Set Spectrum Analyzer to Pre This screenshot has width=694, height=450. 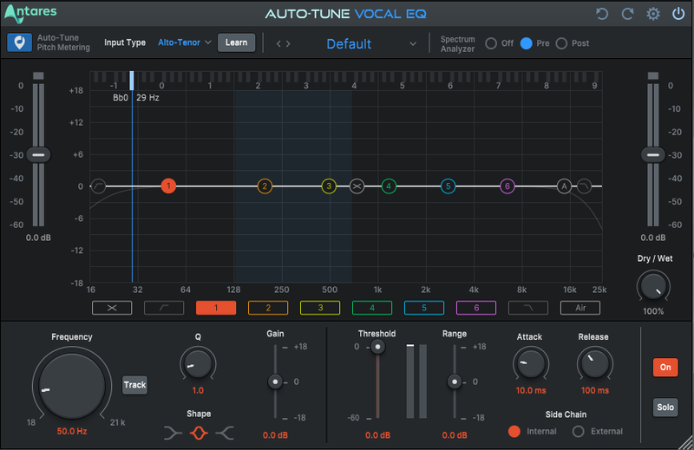[x=526, y=43]
